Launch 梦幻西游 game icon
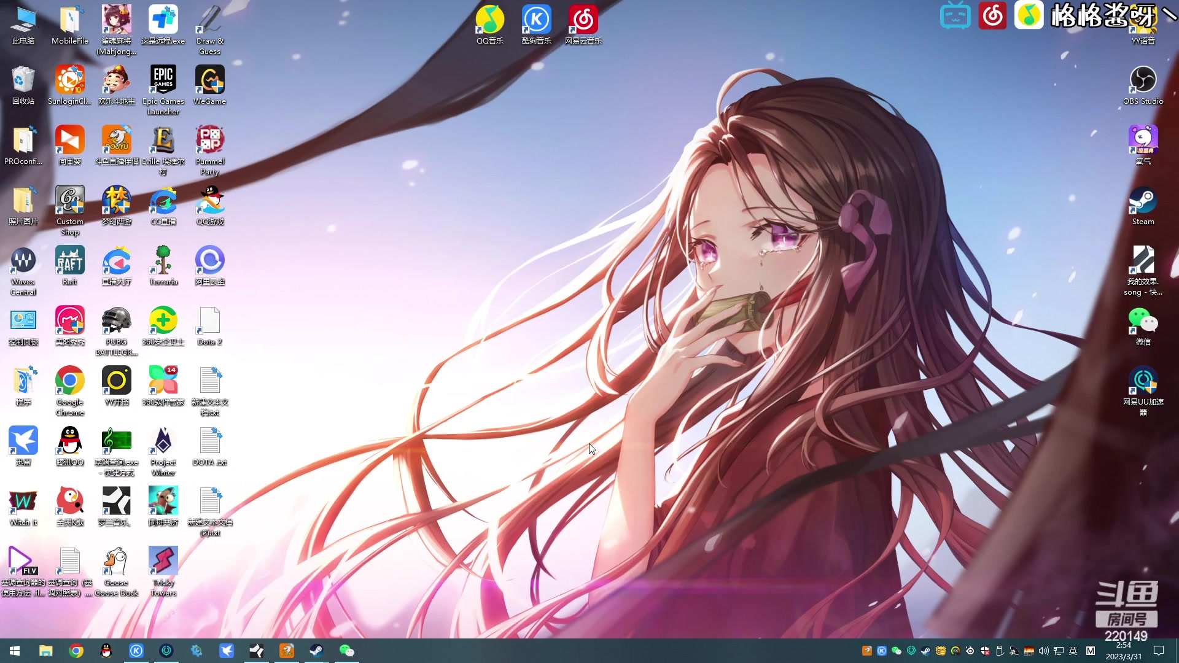The width and height of the screenshot is (1179, 663). (117, 205)
